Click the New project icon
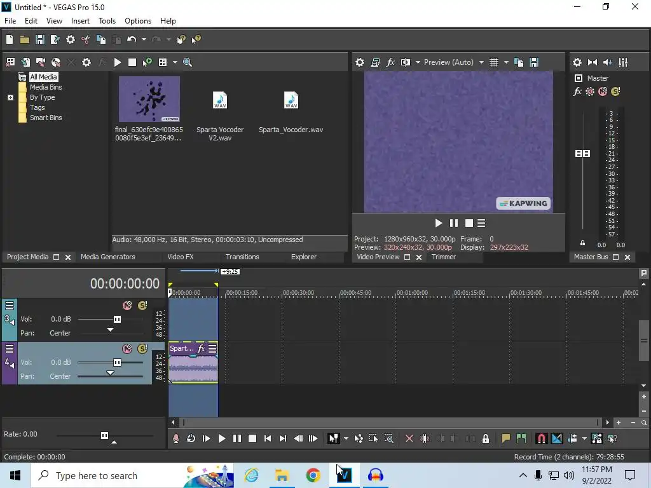 10,39
